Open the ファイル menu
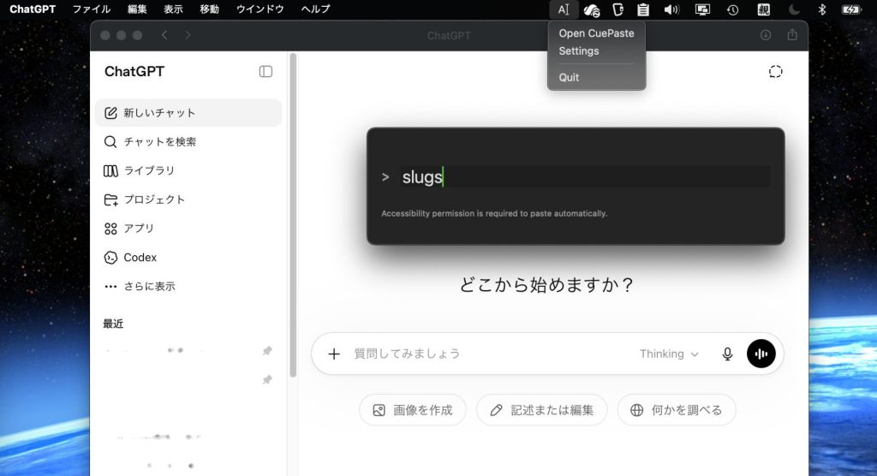Screen dimensions: 877x476 pyautogui.click(x=92, y=9)
